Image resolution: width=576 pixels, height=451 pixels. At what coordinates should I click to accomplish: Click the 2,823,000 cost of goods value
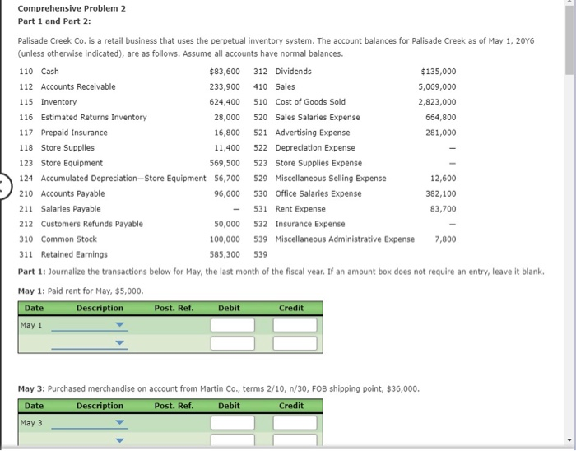coord(437,102)
